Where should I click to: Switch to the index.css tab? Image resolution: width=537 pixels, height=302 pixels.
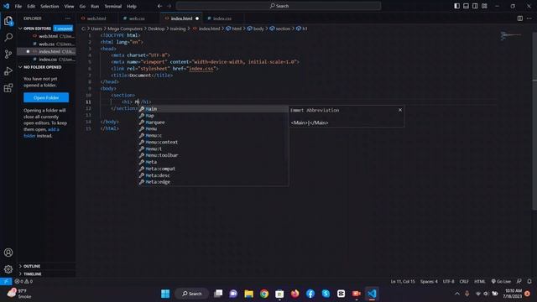(x=222, y=18)
